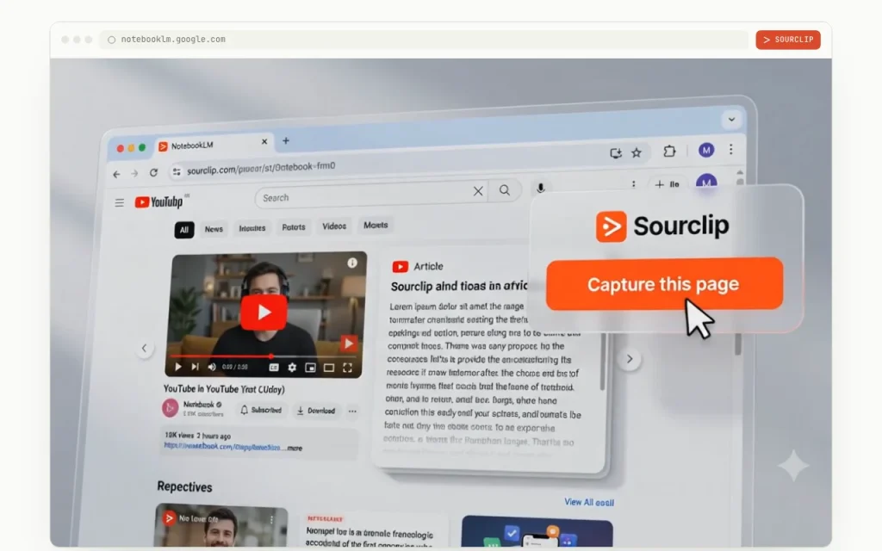Image resolution: width=882 pixels, height=551 pixels.
Task: Click the sourclip.com URL in the address bar
Action: 261,168
